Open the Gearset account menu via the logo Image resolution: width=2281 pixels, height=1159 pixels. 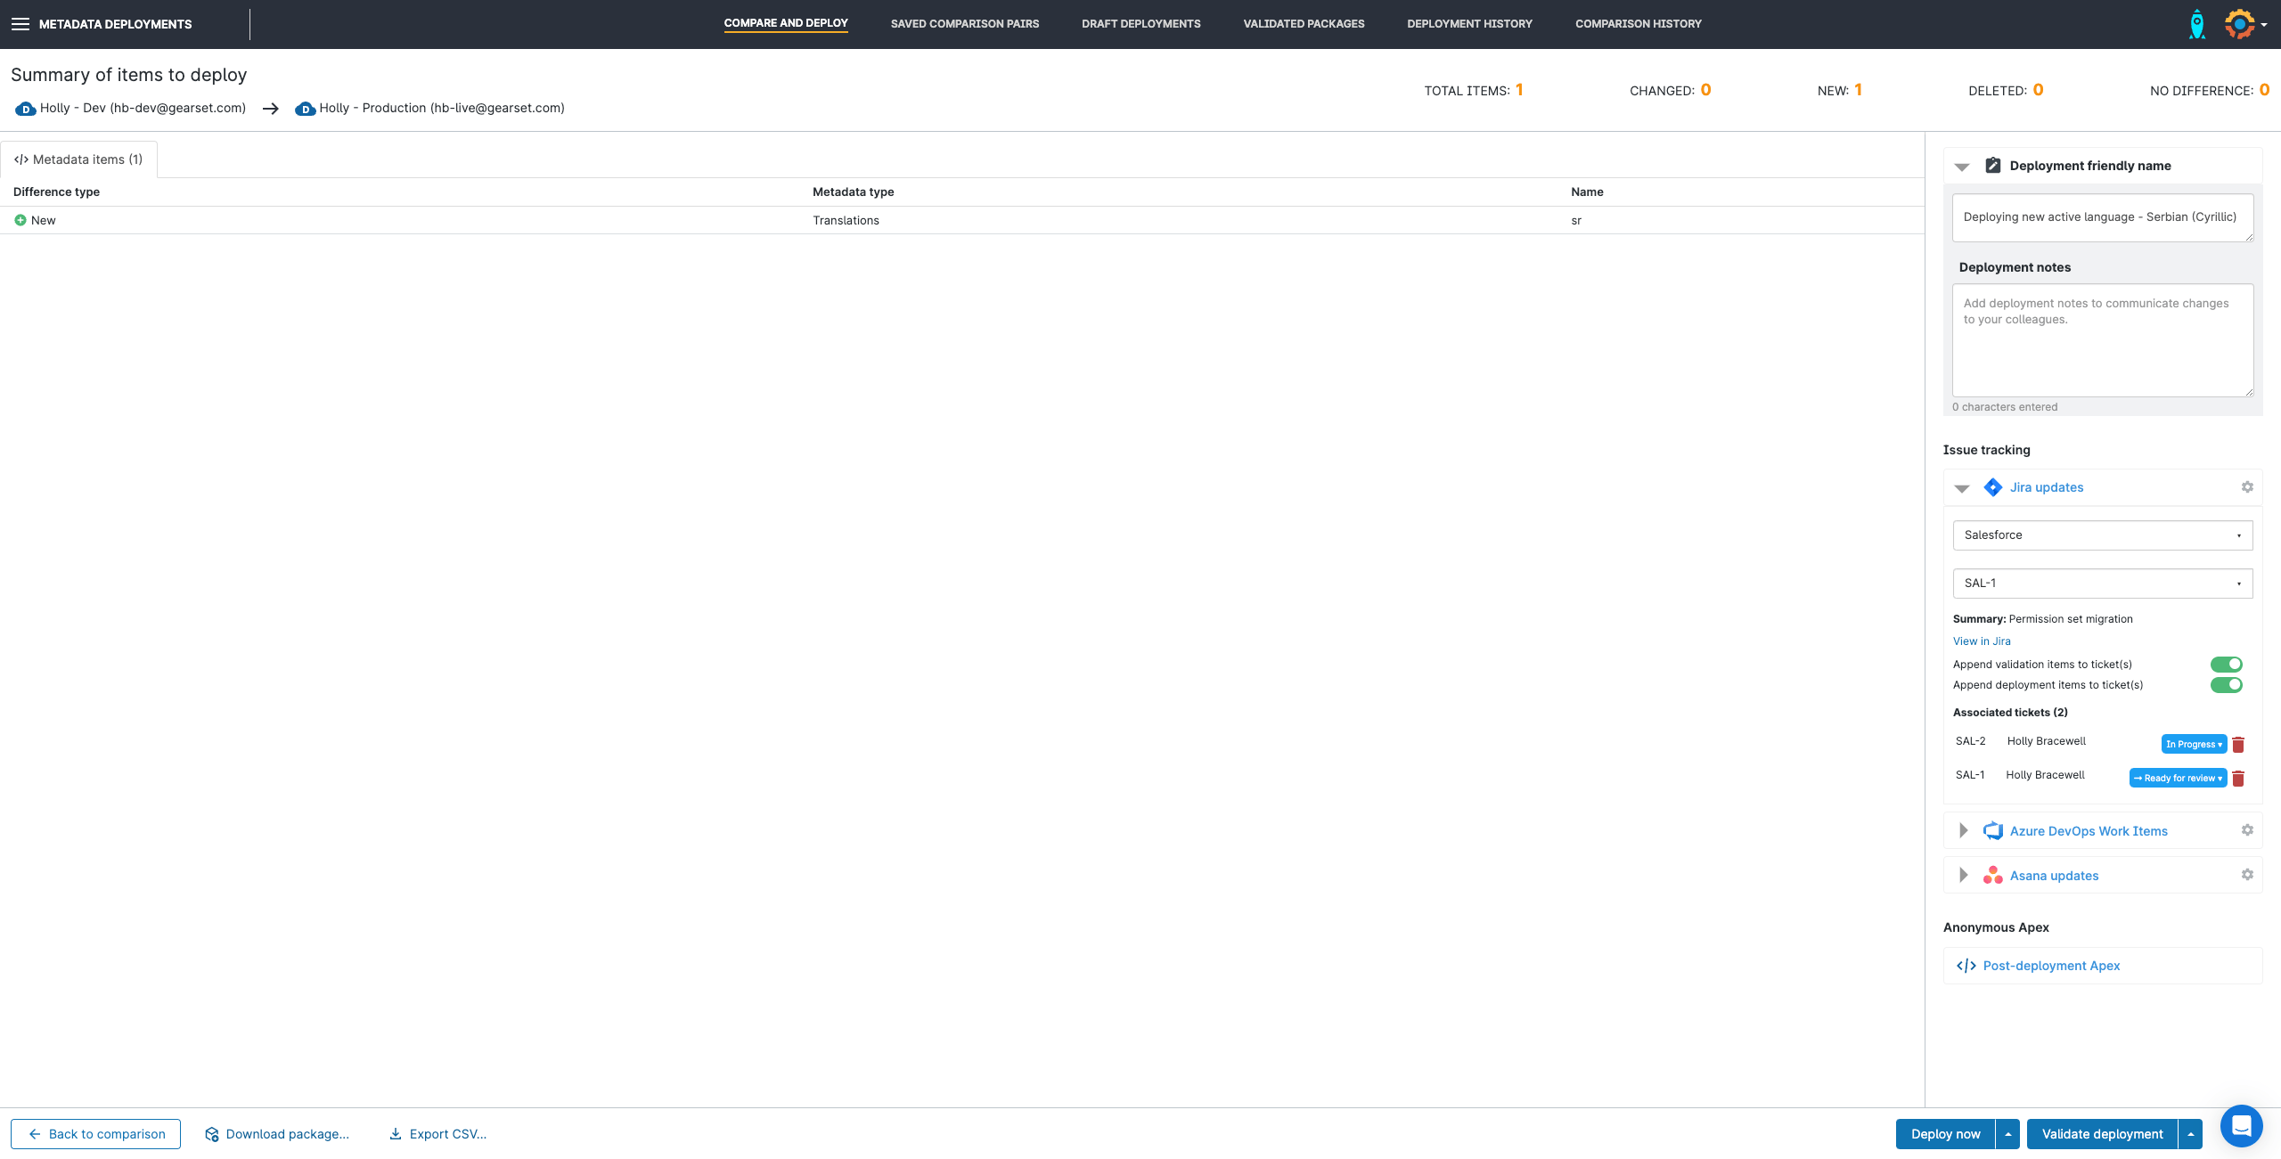coord(2241,23)
